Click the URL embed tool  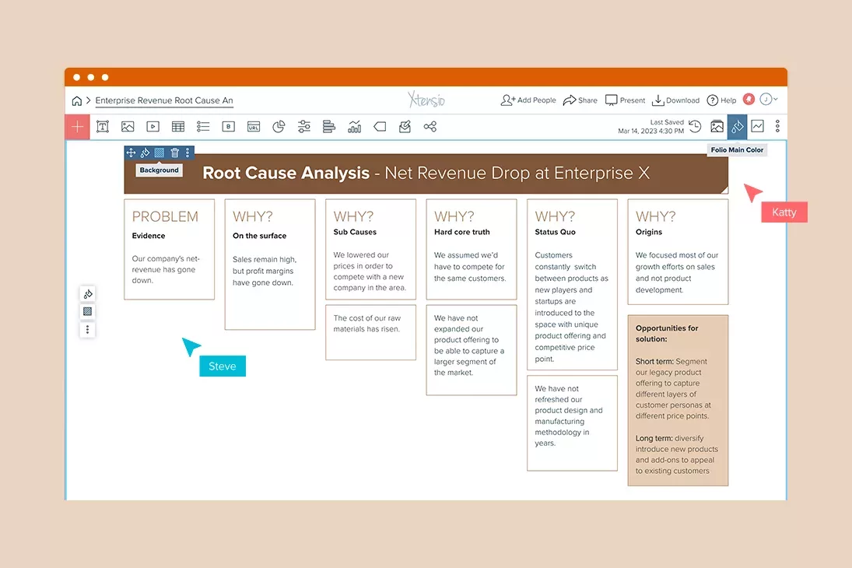pos(253,126)
